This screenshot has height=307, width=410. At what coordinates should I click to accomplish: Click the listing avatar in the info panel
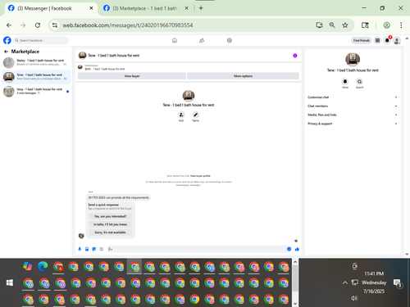pyautogui.click(x=353, y=59)
